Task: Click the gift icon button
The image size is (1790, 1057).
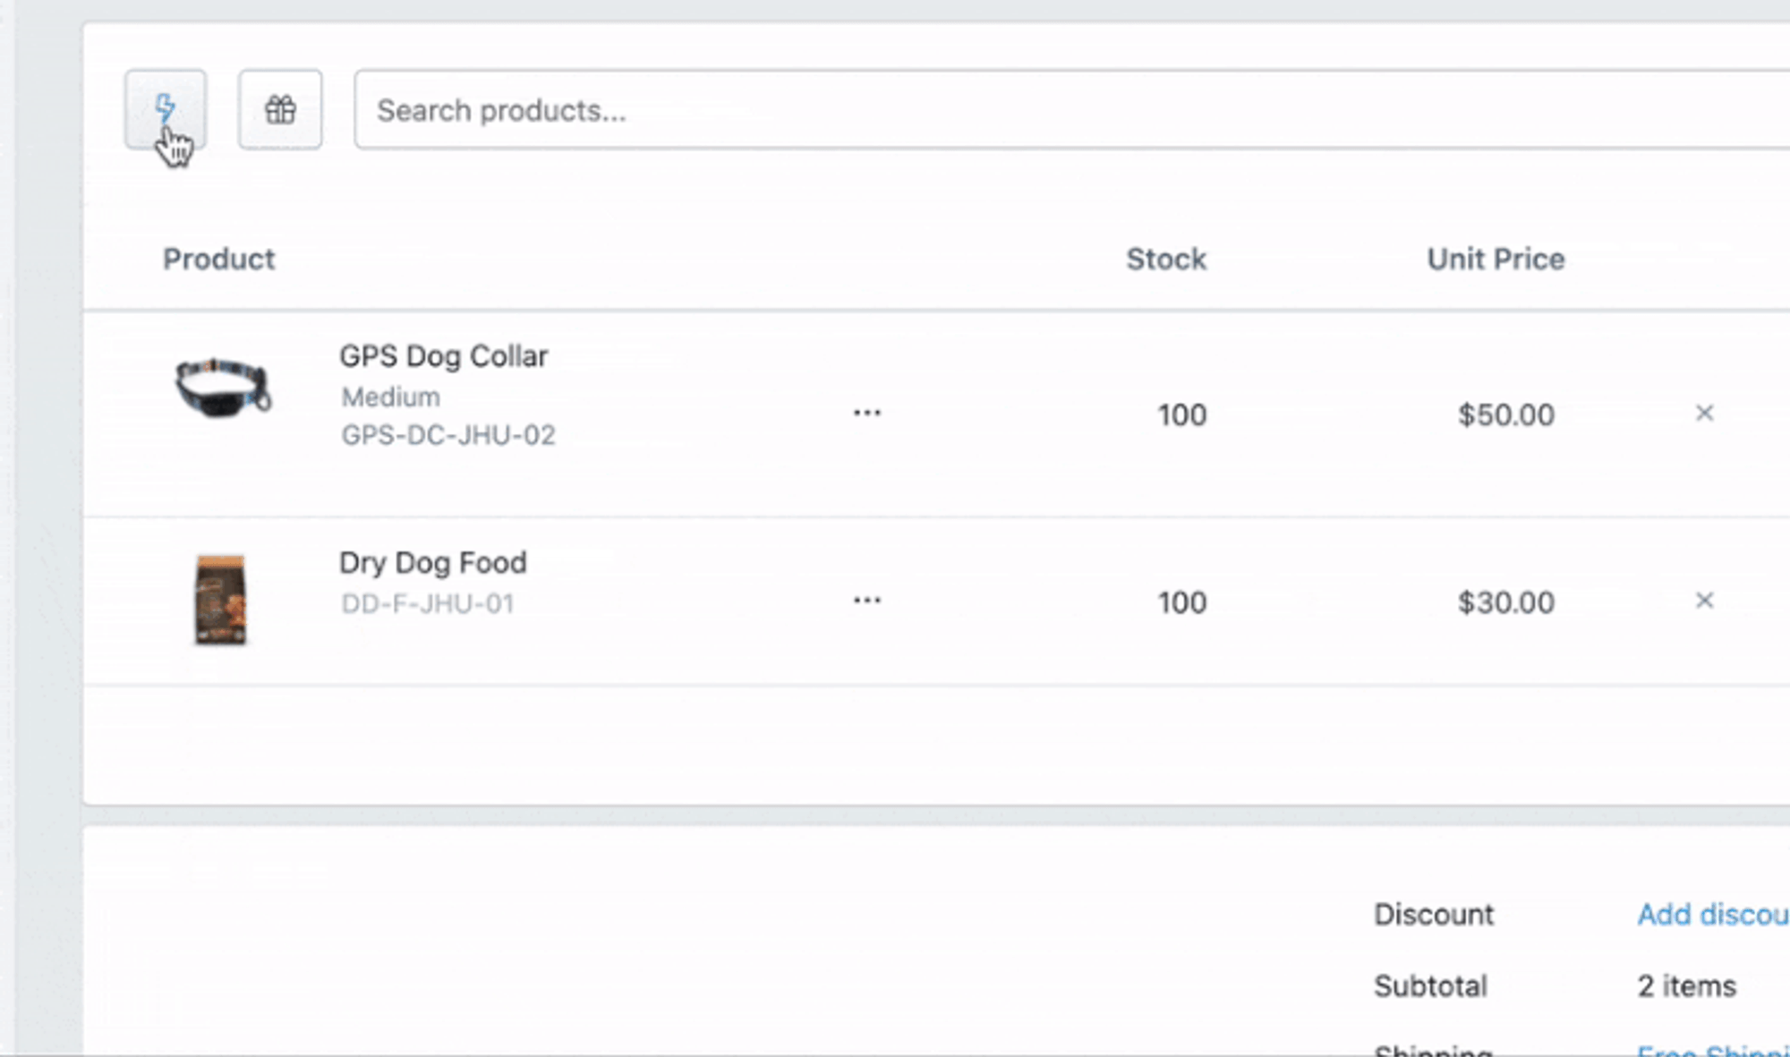Action: pos(280,109)
